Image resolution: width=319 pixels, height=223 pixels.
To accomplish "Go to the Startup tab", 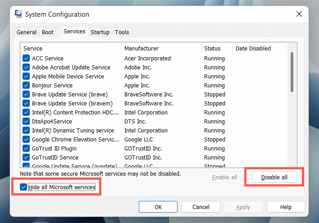I will tap(100, 32).
